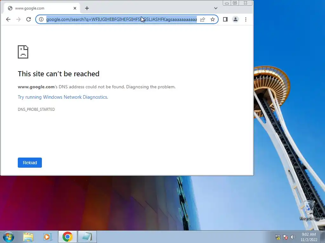Click the network status tray icon
The width and height of the screenshot is (325, 243).
pos(277,237)
